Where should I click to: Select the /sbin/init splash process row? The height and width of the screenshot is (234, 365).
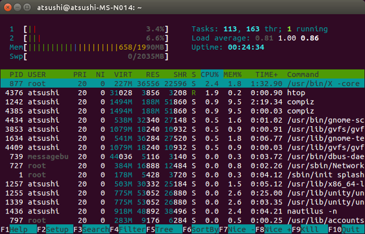click(182, 174)
